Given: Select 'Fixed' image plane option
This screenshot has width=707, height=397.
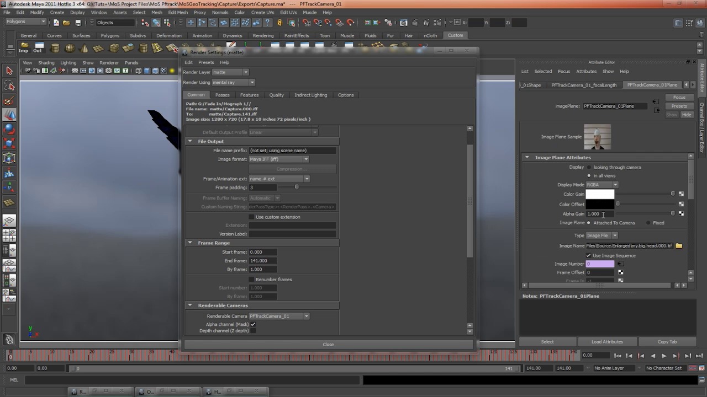Looking at the screenshot, I should pos(648,223).
